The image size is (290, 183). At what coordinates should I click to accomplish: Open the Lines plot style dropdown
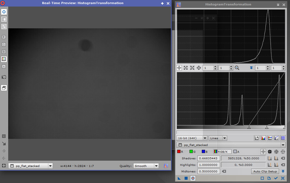click(218, 138)
